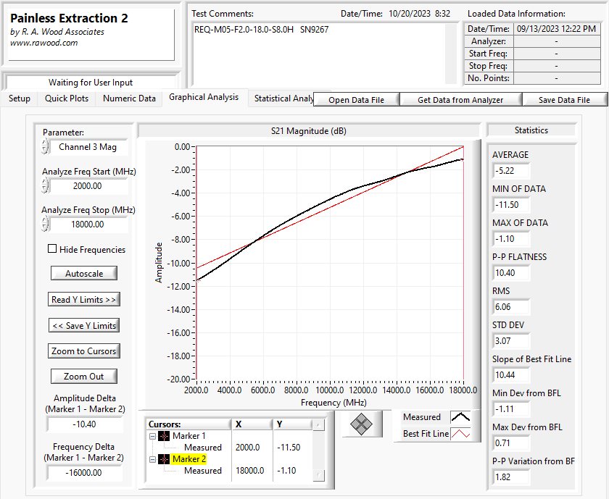The height and width of the screenshot is (499, 609).
Task: Click the Test Comments scrollbar
Action: point(451,54)
